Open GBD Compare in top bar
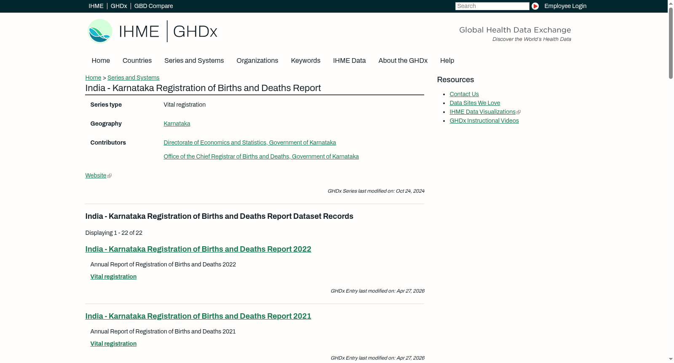 click(x=153, y=6)
